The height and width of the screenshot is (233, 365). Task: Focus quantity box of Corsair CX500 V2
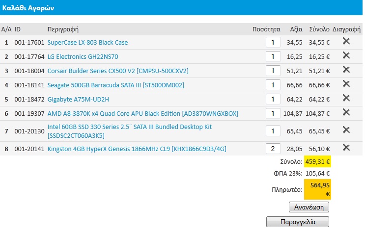pyautogui.click(x=273, y=71)
